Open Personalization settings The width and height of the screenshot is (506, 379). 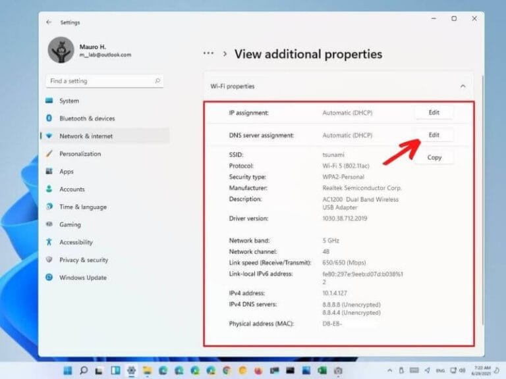(x=105, y=154)
